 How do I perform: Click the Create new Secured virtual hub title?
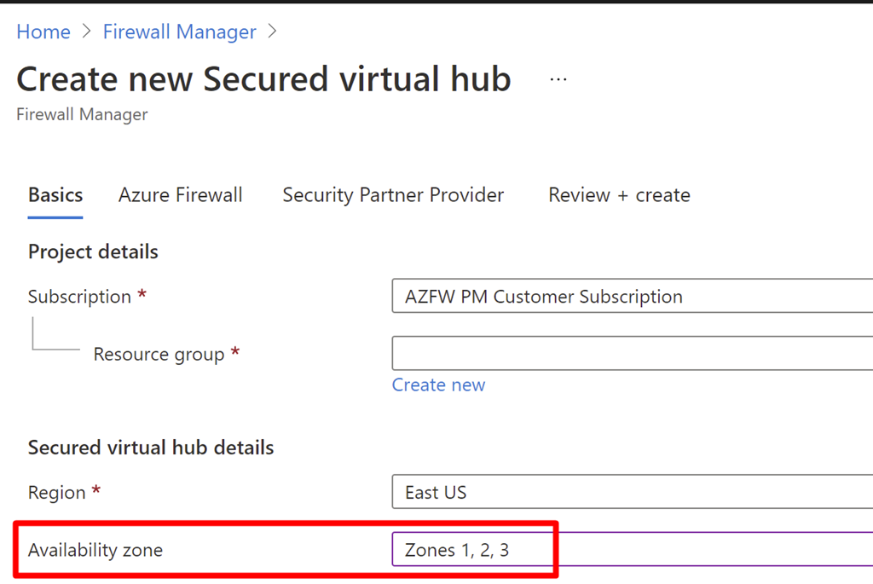tap(263, 79)
